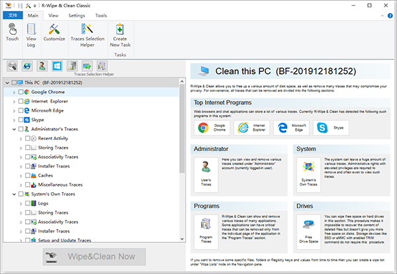Image resolution: width=397 pixels, height=274 pixels.
Task: Collapse the Administrator's Traces node
Action: point(14,129)
